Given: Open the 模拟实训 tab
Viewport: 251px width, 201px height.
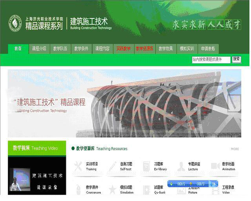Looking at the screenshot, I should pyautogui.click(x=187, y=49).
